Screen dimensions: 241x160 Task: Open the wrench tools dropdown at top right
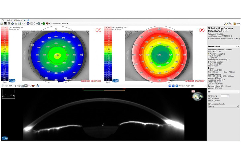click(226, 23)
